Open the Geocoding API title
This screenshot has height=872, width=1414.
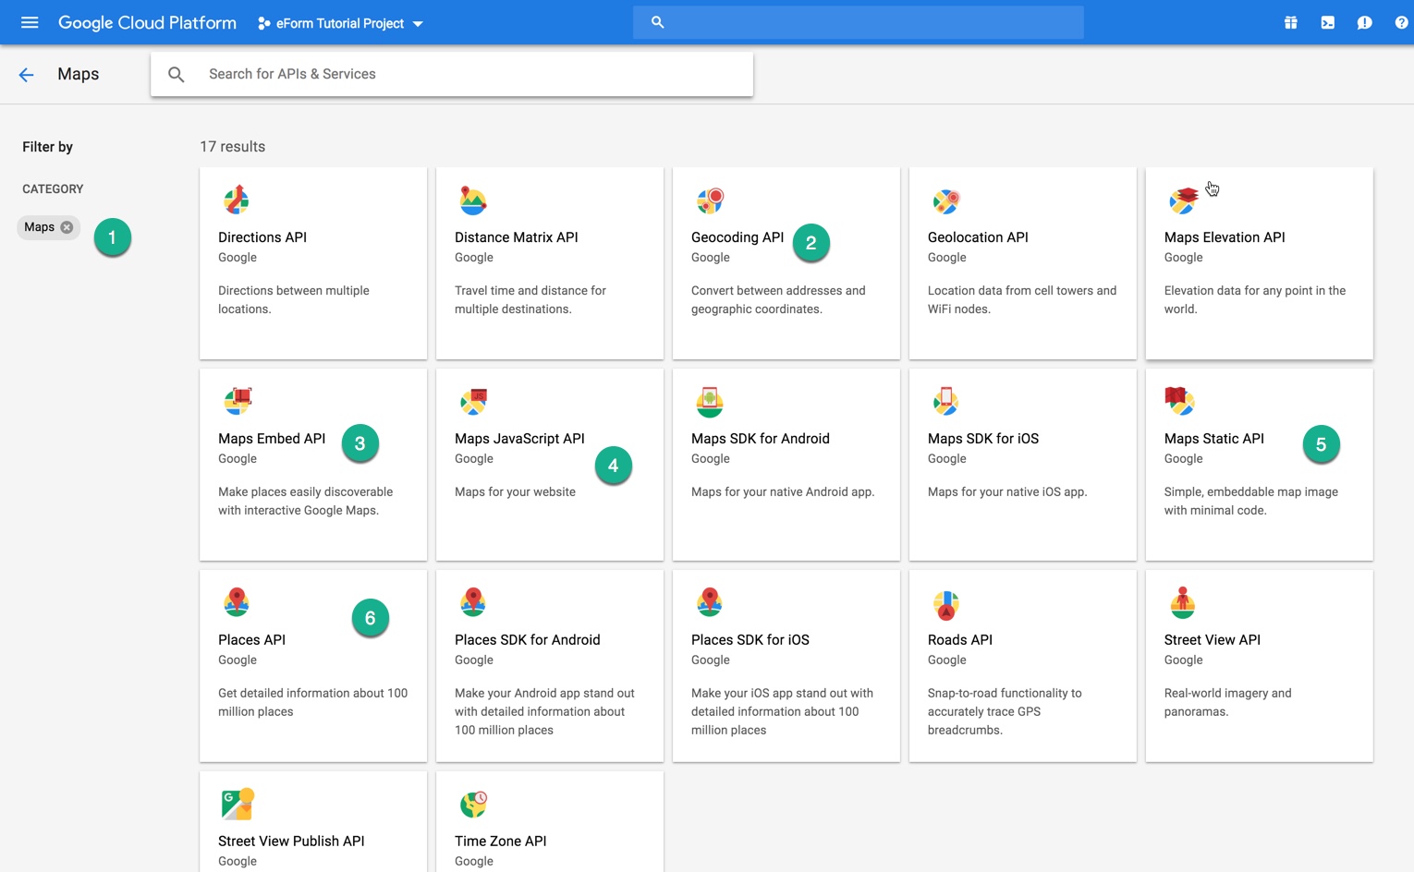point(737,237)
